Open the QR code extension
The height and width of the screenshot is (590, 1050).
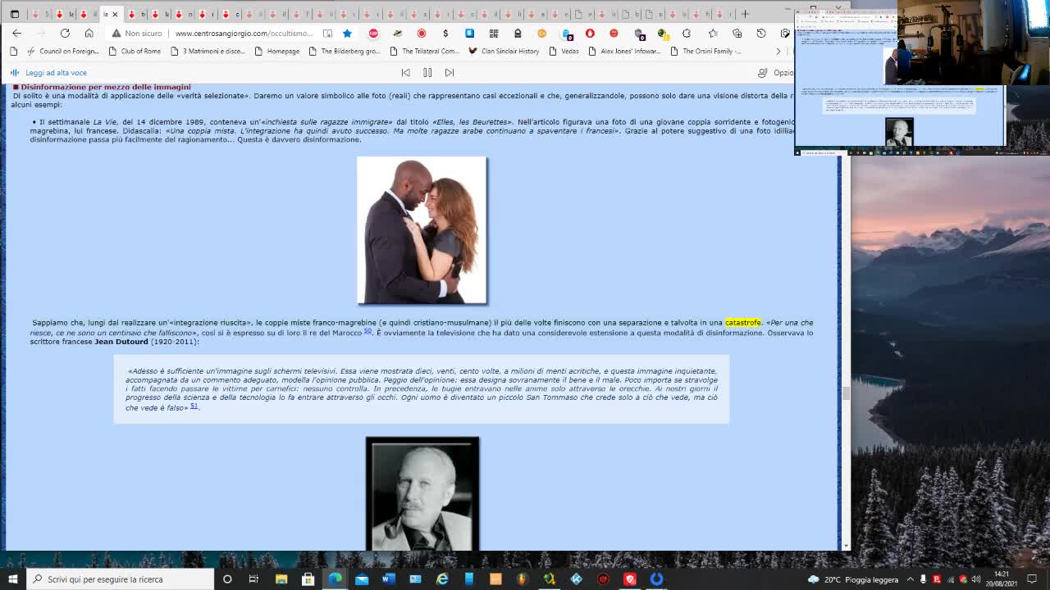point(494,34)
